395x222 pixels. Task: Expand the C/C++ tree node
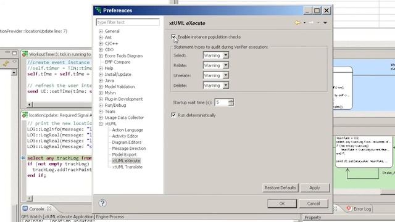point(101,44)
